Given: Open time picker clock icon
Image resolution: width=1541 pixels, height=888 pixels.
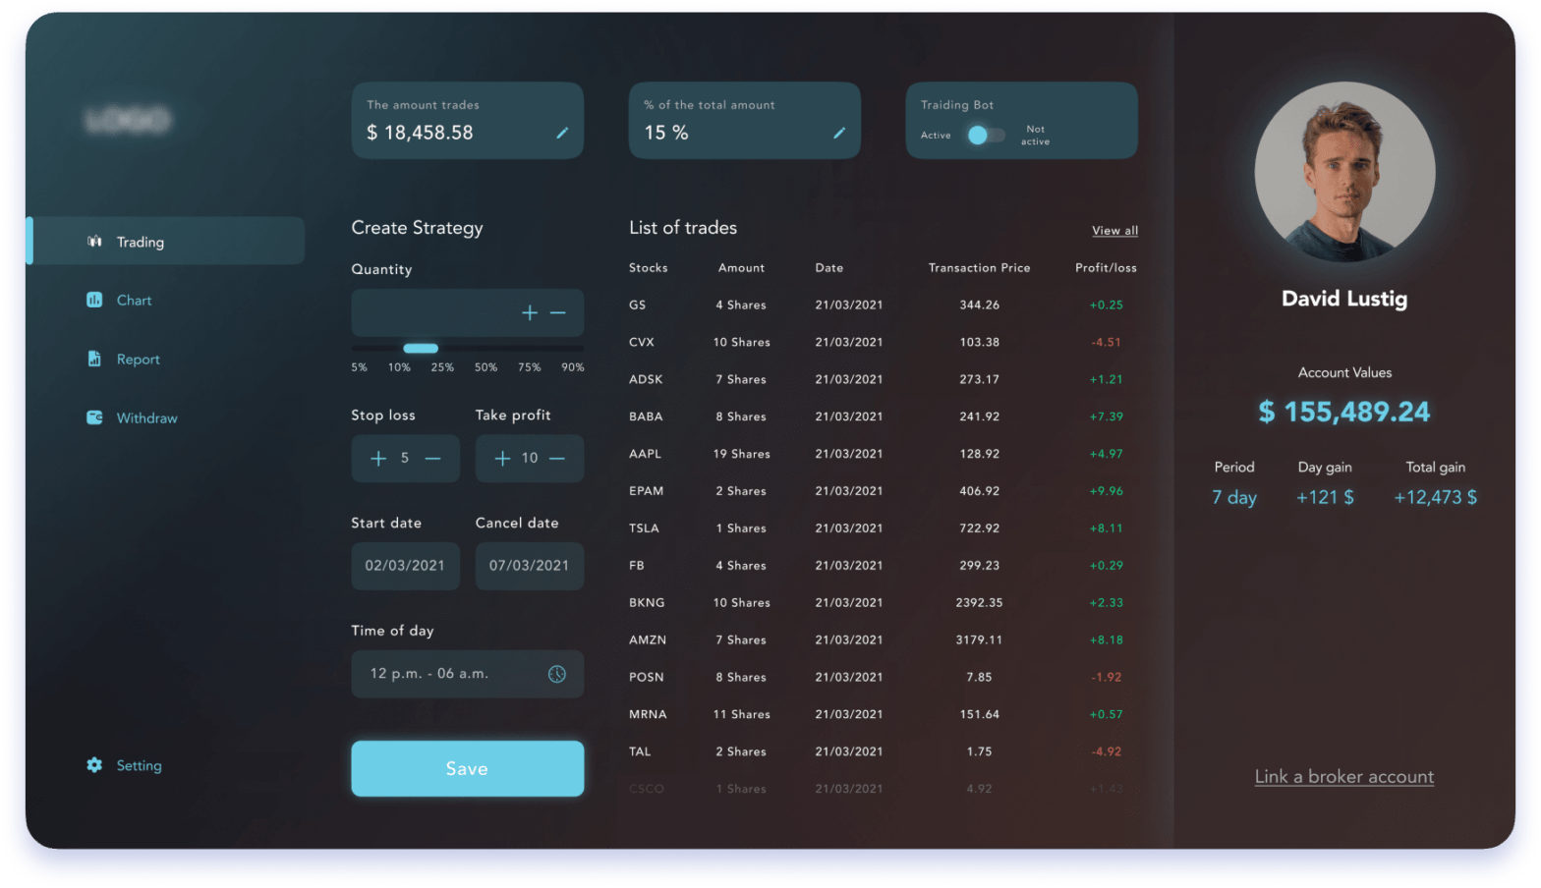Looking at the screenshot, I should pyautogui.click(x=556, y=674).
